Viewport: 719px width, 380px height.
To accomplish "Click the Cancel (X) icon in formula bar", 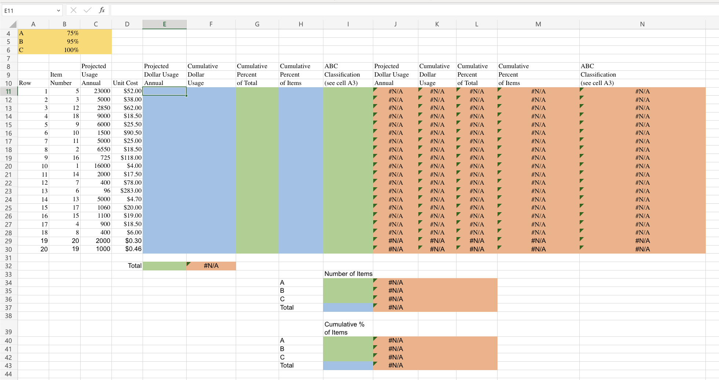I will pyautogui.click(x=73, y=10).
